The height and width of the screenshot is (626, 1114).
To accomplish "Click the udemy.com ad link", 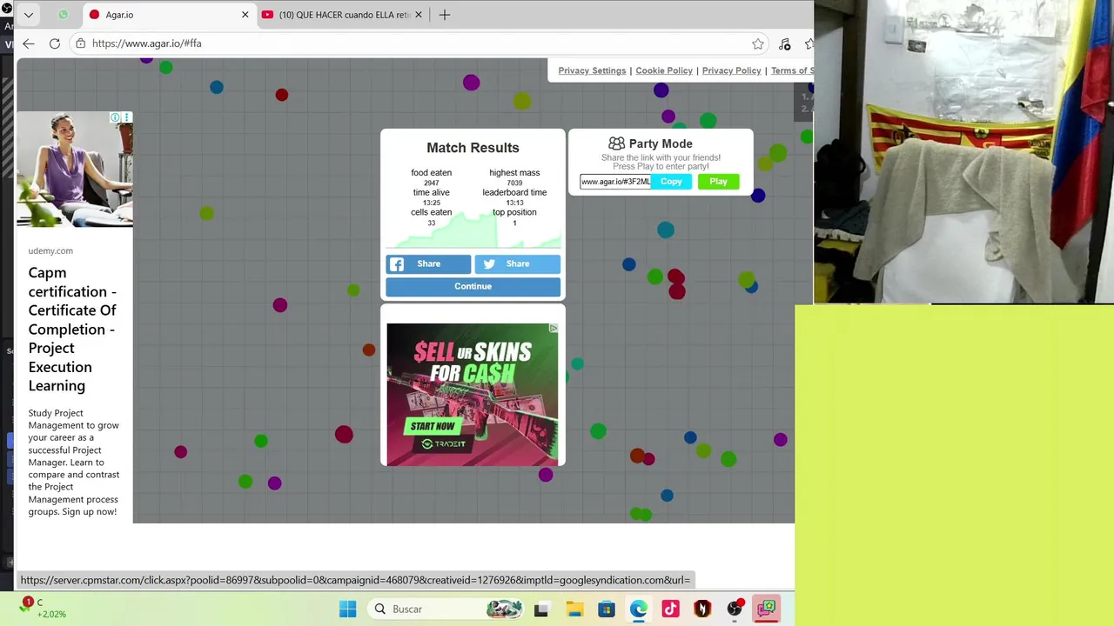I will 50,250.
